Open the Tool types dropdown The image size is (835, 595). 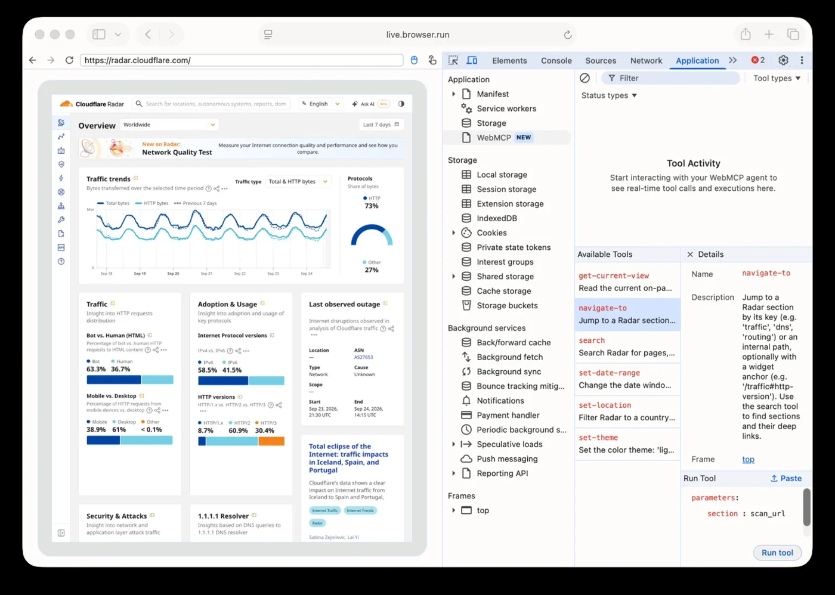(777, 78)
